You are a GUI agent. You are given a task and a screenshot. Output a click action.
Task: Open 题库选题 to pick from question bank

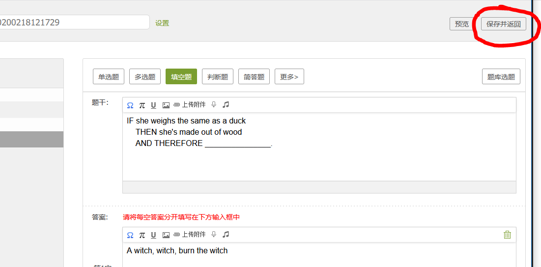point(501,76)
